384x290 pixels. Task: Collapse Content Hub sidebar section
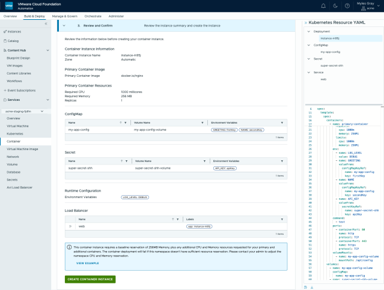[47, 50]
